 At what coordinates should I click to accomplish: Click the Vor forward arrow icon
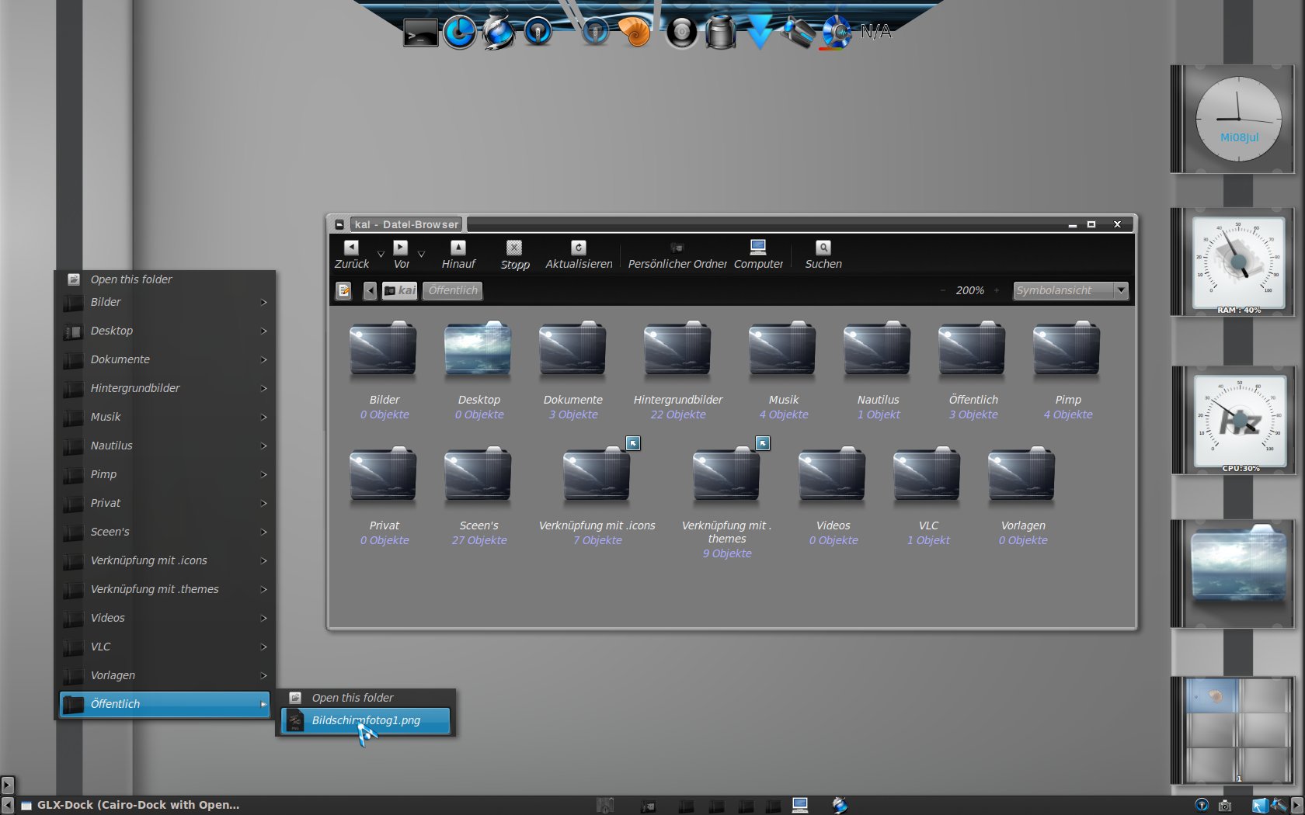point(400,248)
